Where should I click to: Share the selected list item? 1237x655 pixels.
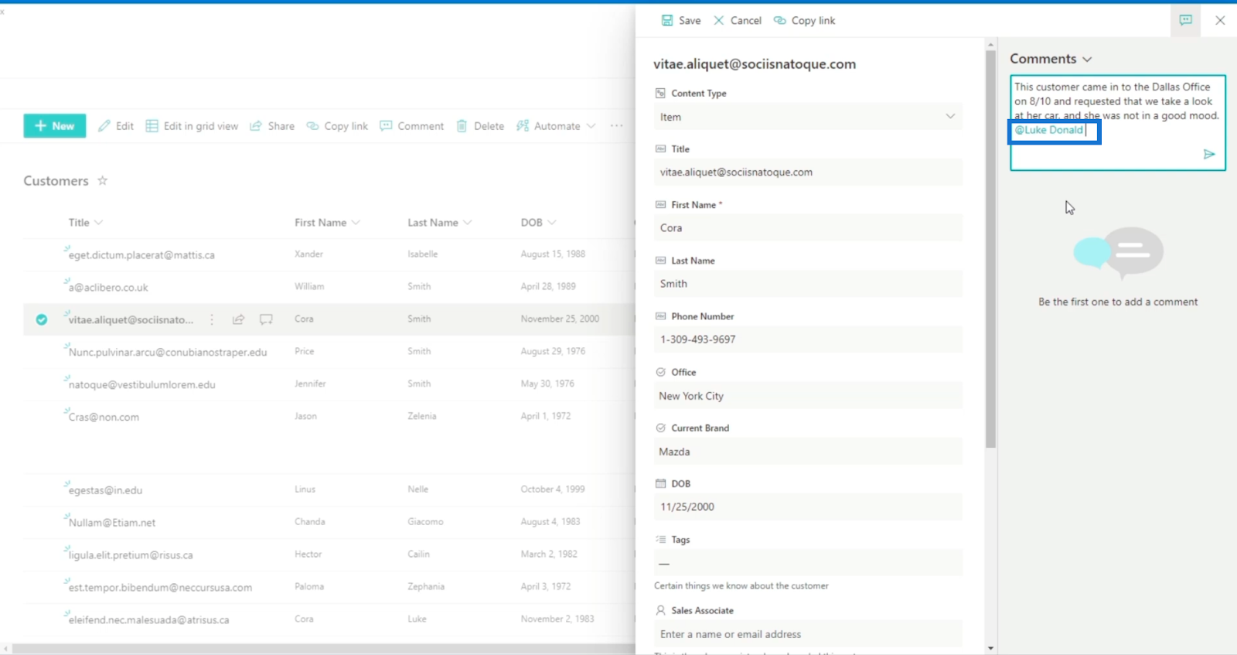click(x=272, y=126)
